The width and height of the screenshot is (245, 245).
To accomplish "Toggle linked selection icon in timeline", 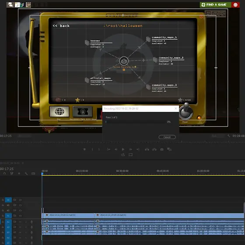I will coord(11,173).
